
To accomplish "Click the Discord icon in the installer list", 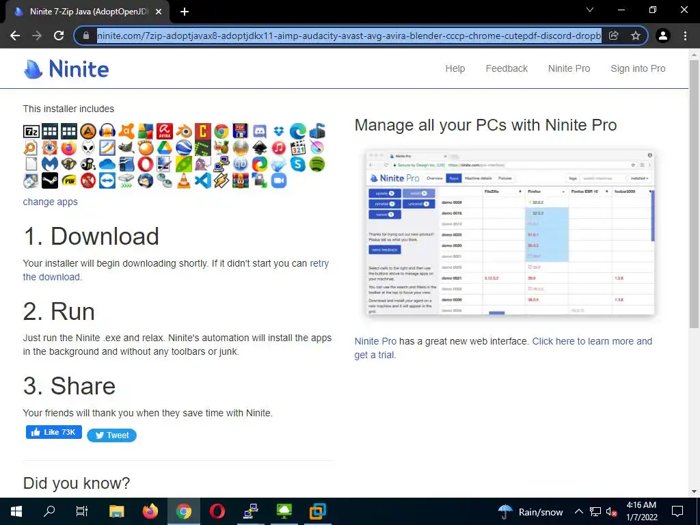I will (x=260, y=131).
